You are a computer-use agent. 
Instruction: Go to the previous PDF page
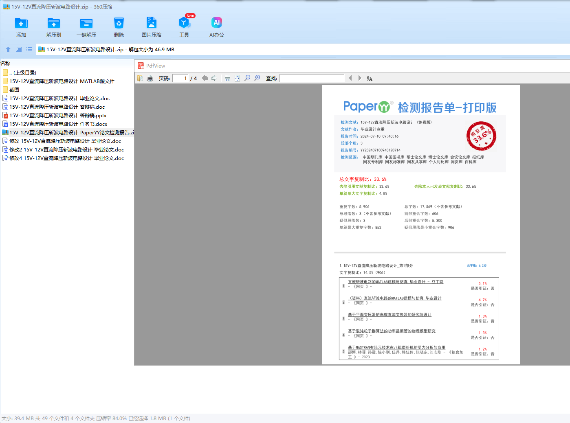point(205,78)
